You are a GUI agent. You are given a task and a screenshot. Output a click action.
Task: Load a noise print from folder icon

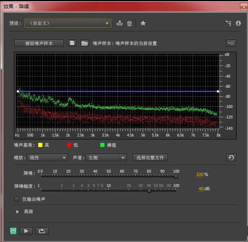(85, 43)
